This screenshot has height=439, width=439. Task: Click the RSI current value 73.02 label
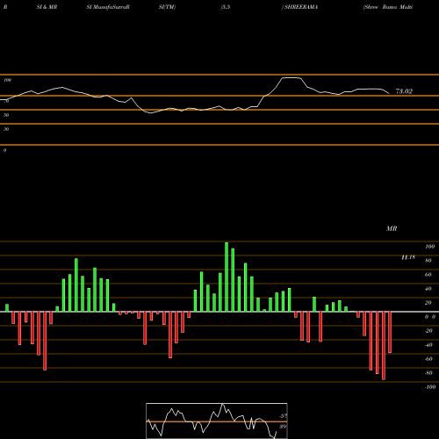click(404, 91)
